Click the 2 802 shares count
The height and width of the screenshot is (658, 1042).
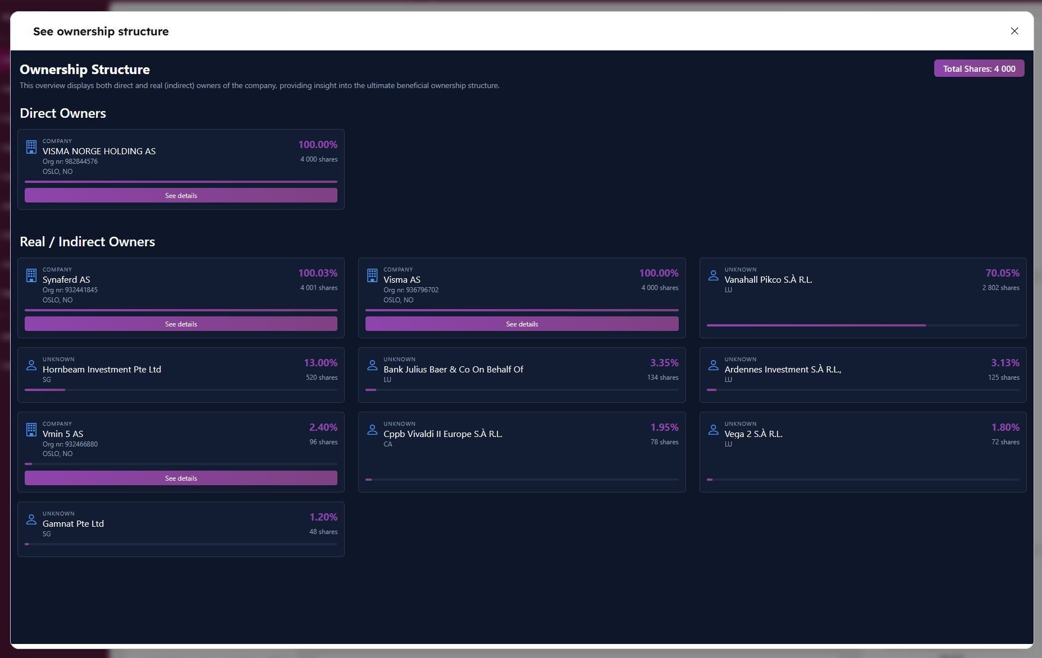1000,288
